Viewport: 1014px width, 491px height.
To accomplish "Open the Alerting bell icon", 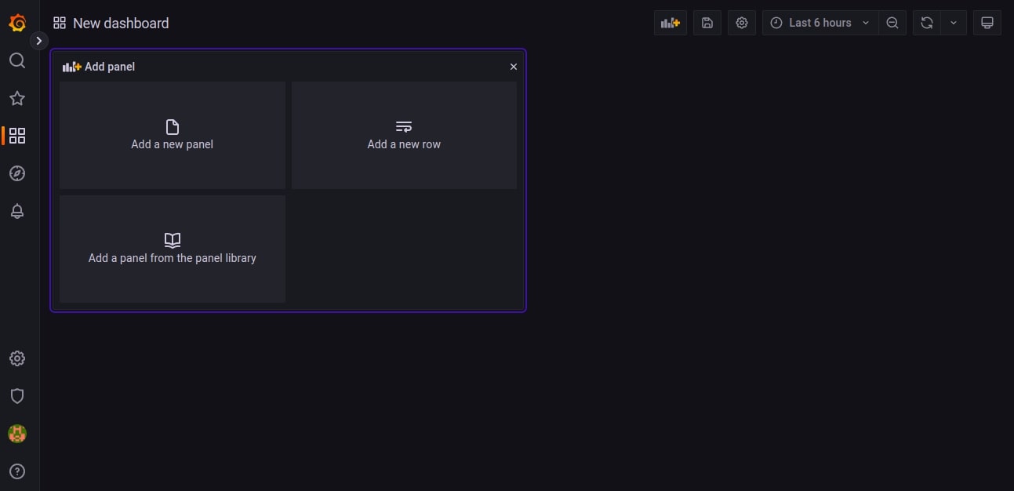I will [17, 211].
